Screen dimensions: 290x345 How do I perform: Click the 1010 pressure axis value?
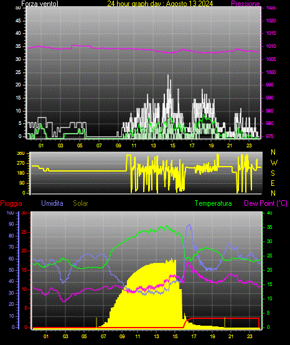271,47
